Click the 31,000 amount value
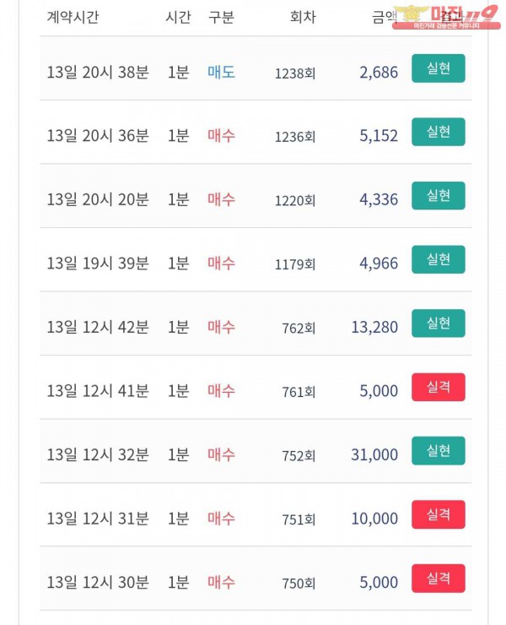Screen dimensions: 506x625 click(x=374, y=454)
